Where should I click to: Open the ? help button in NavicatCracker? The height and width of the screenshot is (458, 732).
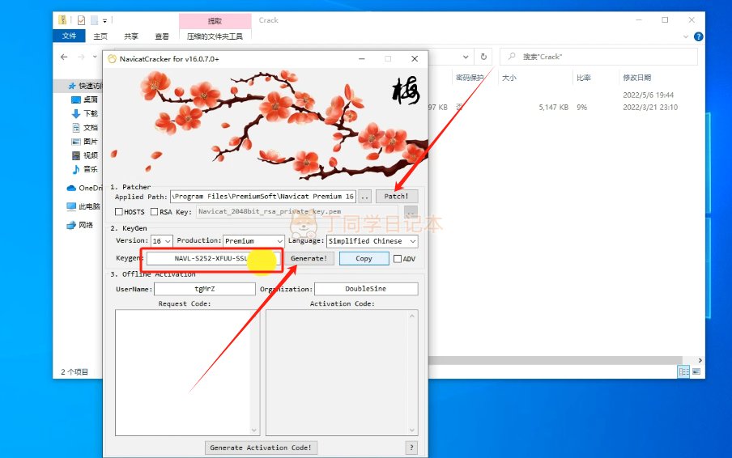tap(411, 447)
